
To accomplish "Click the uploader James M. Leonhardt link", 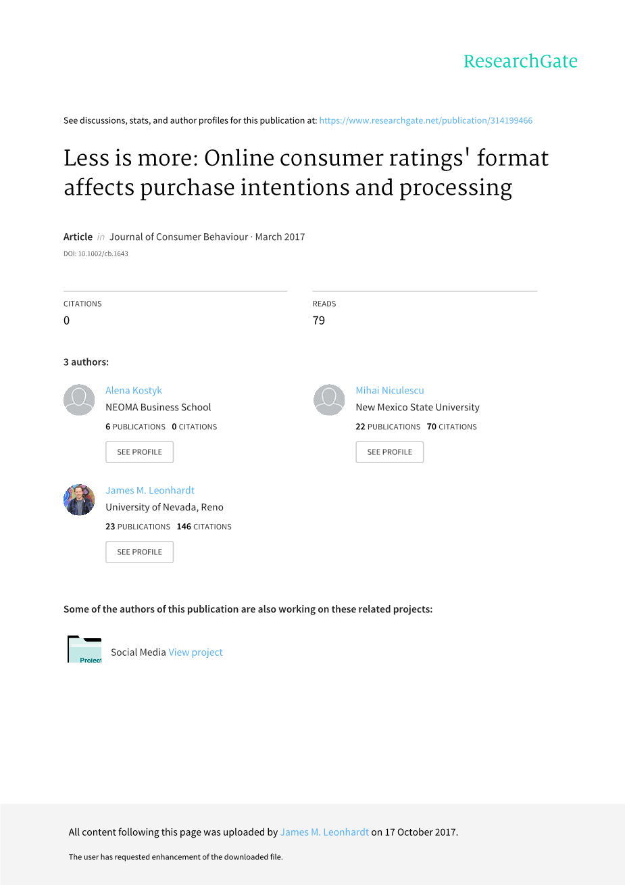I will click(324, 832).
